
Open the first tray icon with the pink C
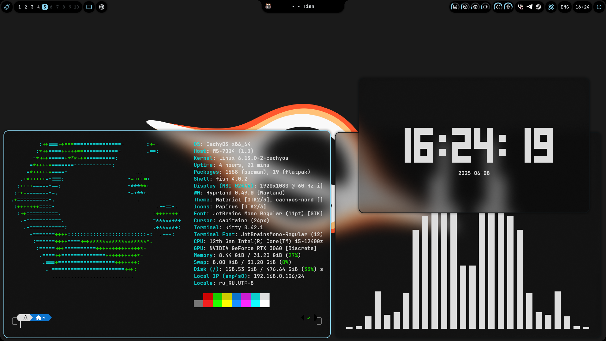(521, 7)
